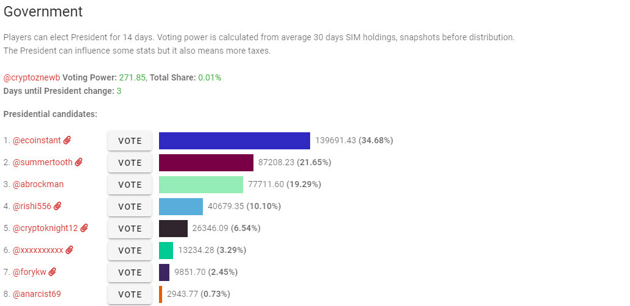630x306 pixels.
Task: Visit @anarcist69 profile link
Action: (37, 294)
